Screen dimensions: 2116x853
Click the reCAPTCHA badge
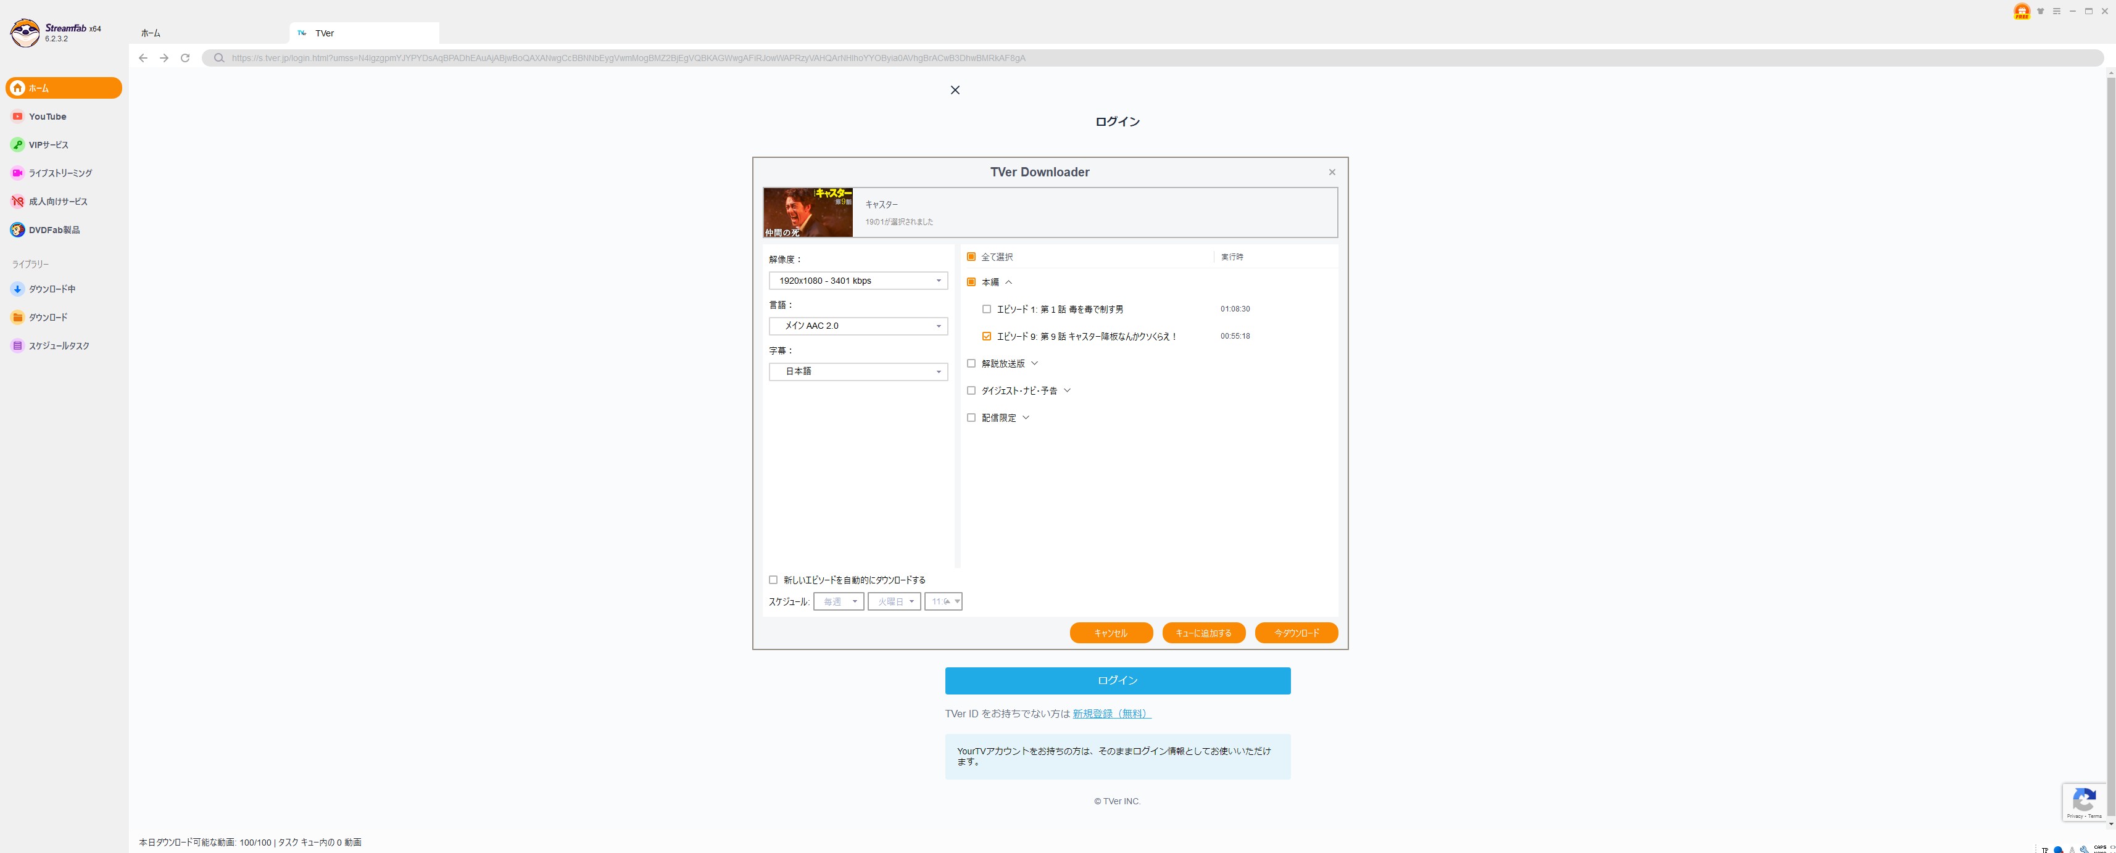pyautogui.click(x=2084, y=802)
